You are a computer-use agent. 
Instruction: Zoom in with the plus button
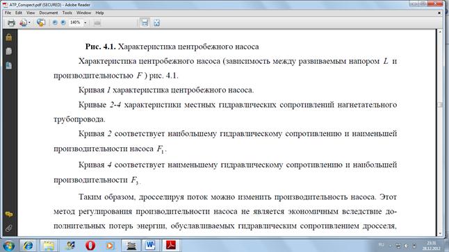point(63,22)
